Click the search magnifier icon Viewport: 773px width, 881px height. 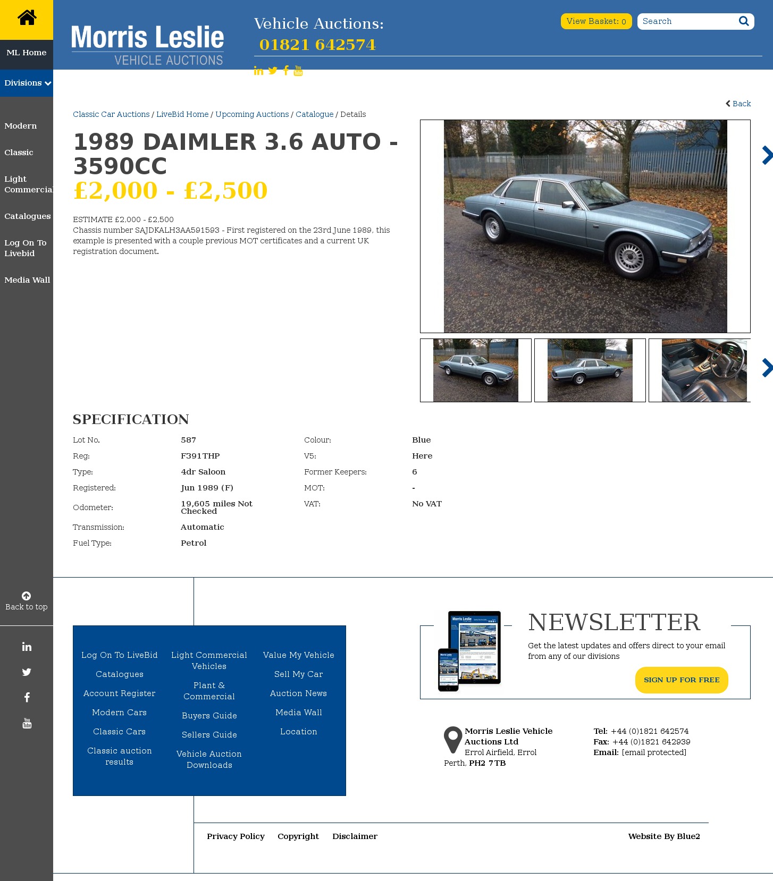coord(744,21)
